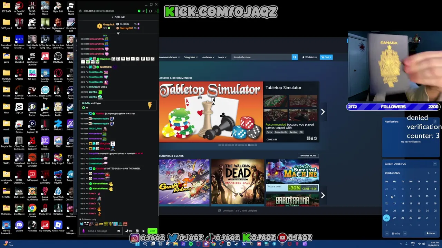Open the HORROR GAMES desktop folder

[6, 76]
